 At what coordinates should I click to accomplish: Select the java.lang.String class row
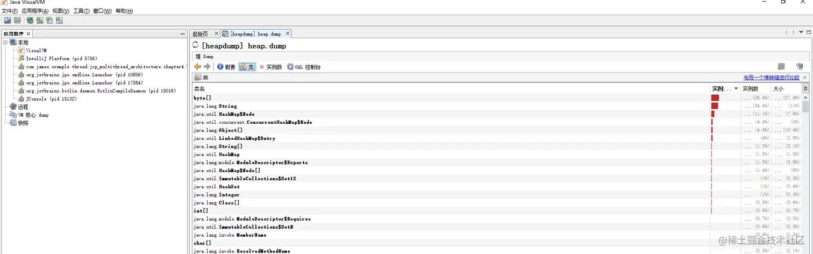click(497, 106)
